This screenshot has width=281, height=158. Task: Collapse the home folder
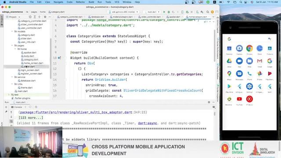[15, 49]
